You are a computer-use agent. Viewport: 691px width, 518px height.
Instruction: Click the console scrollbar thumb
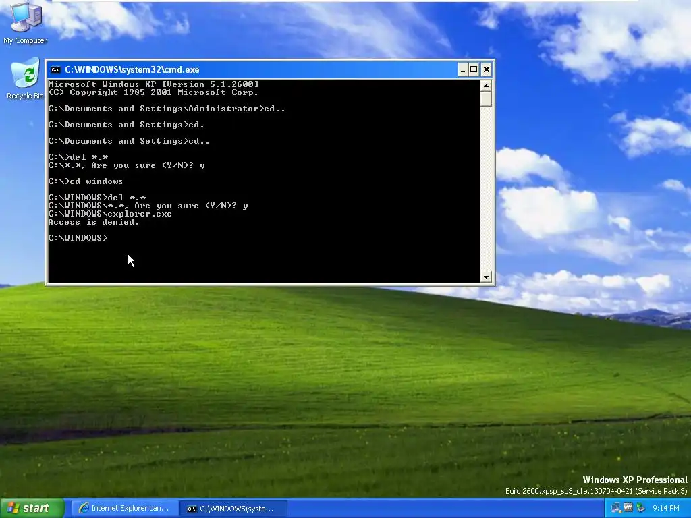coord(486,98)
